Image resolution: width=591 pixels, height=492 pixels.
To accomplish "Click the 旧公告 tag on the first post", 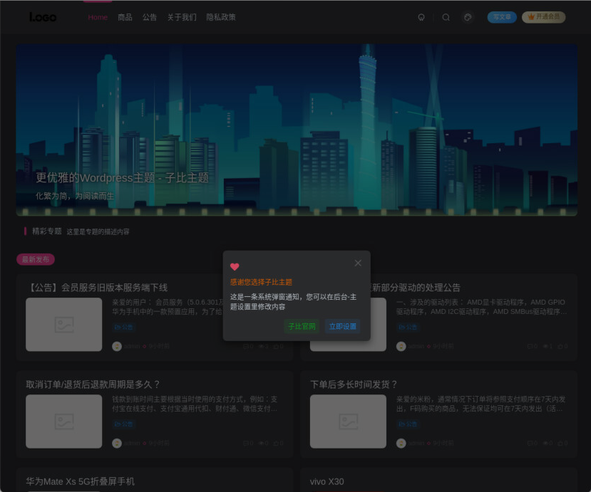I will [x=123, y=327].
